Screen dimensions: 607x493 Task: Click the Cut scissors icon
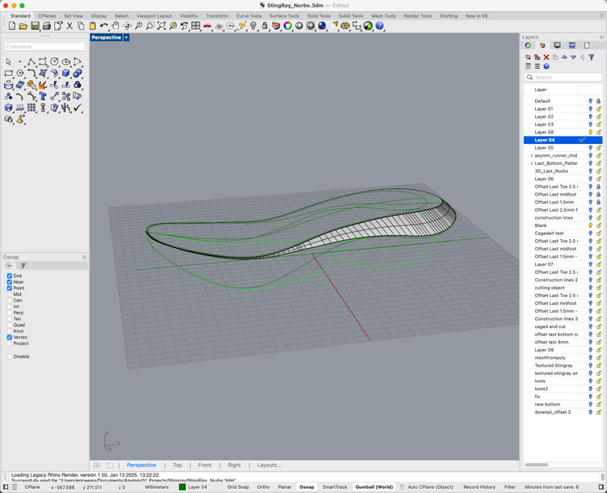coord(70,26)
